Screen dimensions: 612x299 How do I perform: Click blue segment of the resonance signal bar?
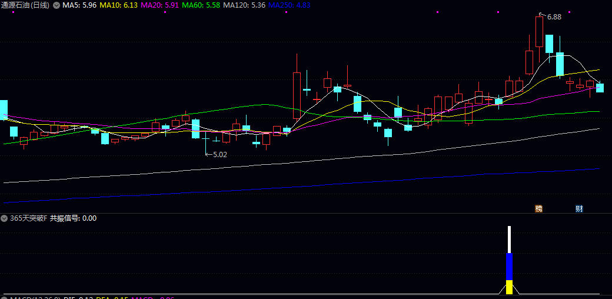pos(509,267)
